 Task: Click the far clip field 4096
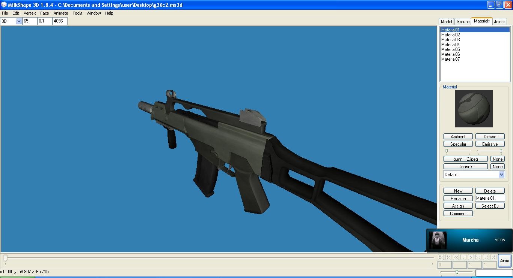tap(60, 21)
